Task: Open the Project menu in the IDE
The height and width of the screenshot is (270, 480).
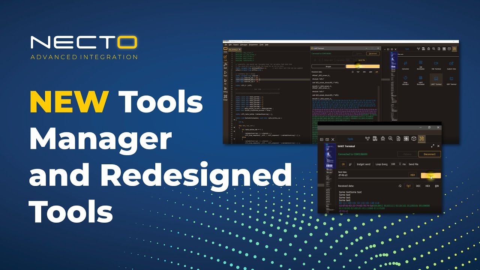Action: (x=236, y=45)
